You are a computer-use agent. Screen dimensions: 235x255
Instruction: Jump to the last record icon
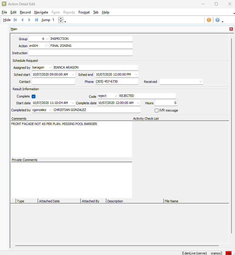[36, 20]
